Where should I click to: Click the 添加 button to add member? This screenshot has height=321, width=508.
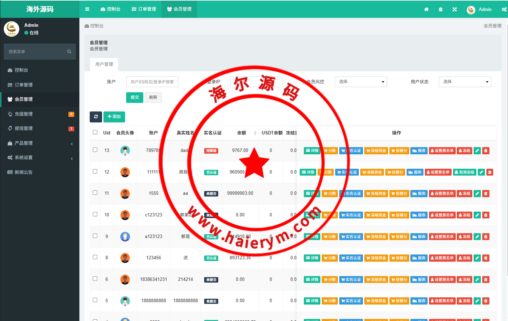click(114, 117)
